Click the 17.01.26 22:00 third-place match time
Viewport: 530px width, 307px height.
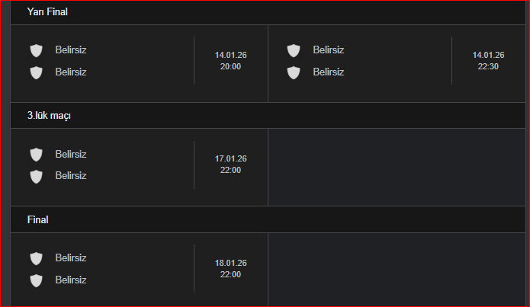230,165
